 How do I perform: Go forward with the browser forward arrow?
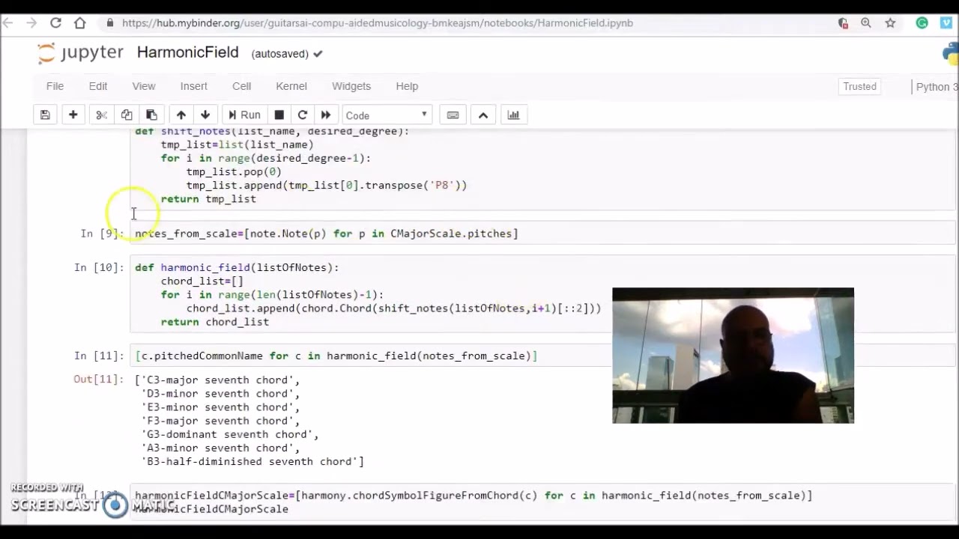point(31,23)
